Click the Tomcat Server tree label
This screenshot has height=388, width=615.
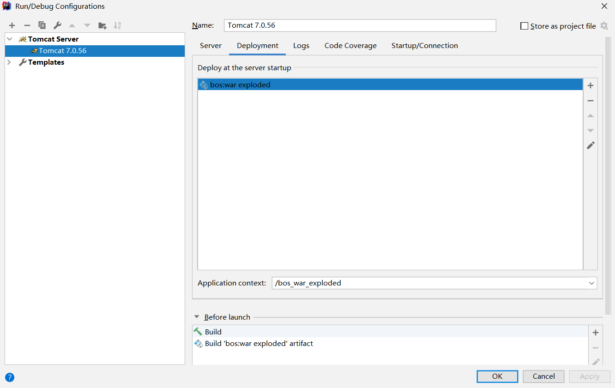[x=53, y=39]
